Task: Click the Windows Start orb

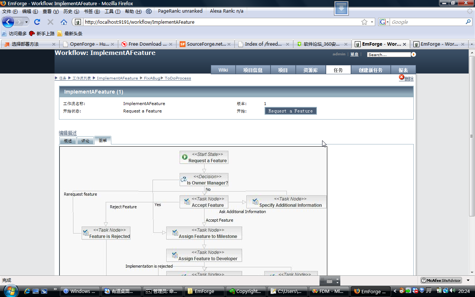Action: [10, 291]
